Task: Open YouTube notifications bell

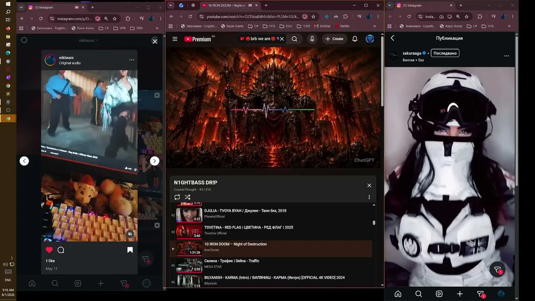Action: tap(355, 39)
